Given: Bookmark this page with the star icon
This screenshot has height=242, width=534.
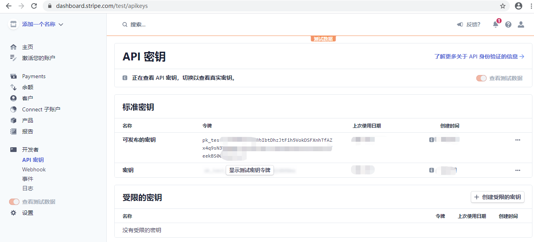Looking at the screenshot, I should click(503, 6).
